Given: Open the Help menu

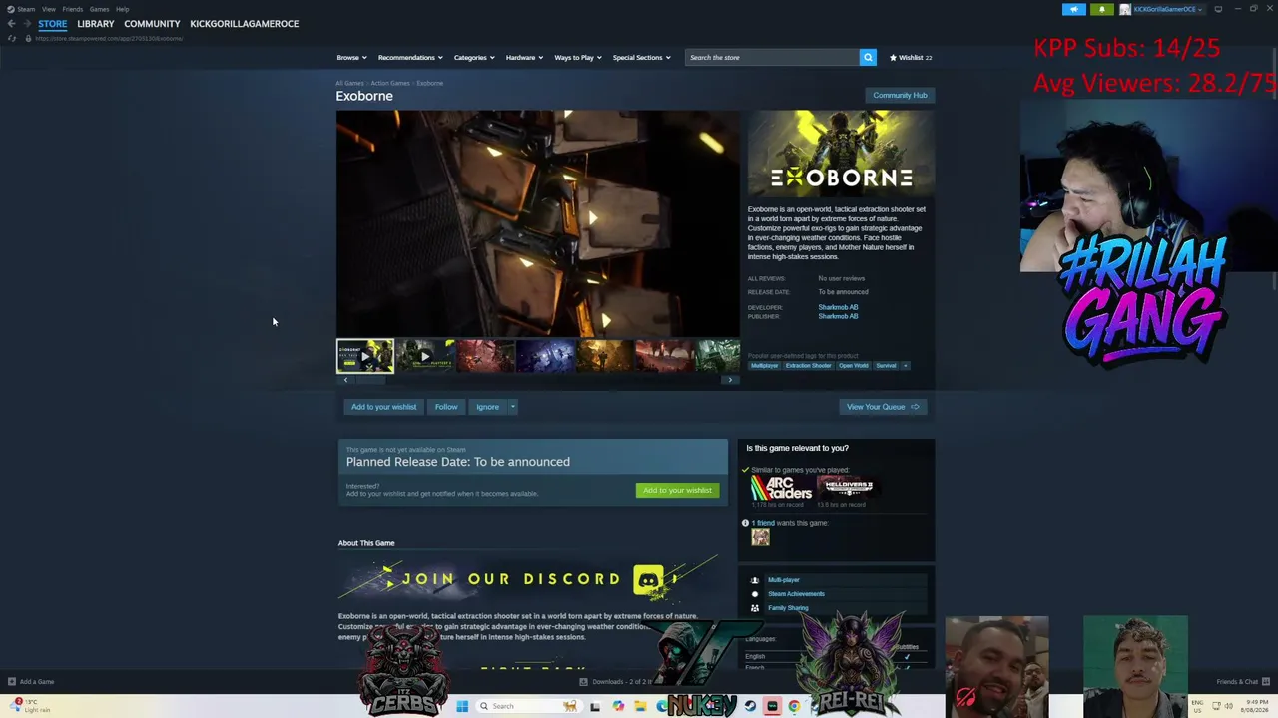Looking at the screenshot, I should pyautogui.click(x=122, y=9).
